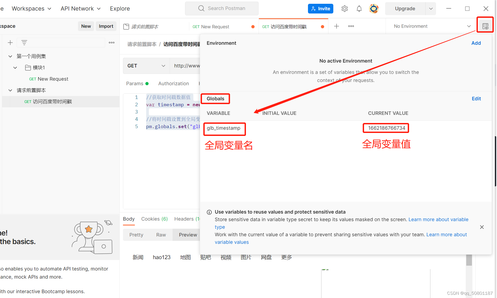Click the search magnifier icon

point(201,8)
